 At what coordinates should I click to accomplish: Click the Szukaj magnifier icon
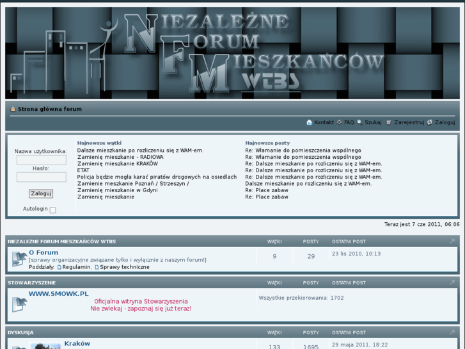pos(359,122)
